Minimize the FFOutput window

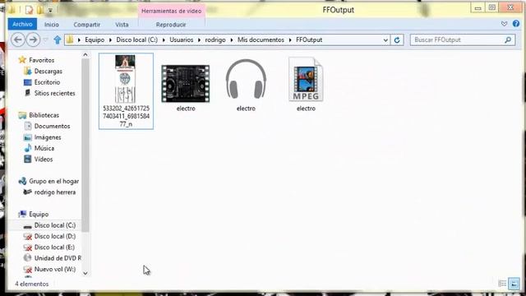[478, 8]
